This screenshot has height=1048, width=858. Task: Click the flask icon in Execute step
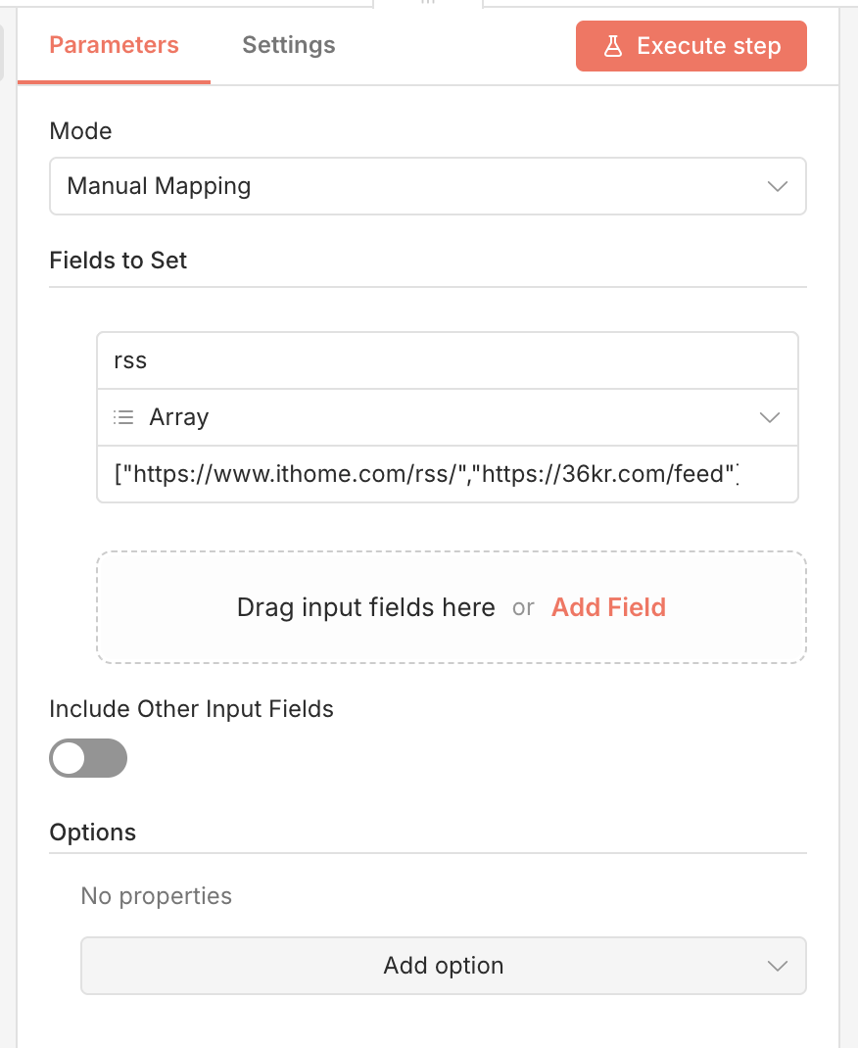click(x=613, y=46)
